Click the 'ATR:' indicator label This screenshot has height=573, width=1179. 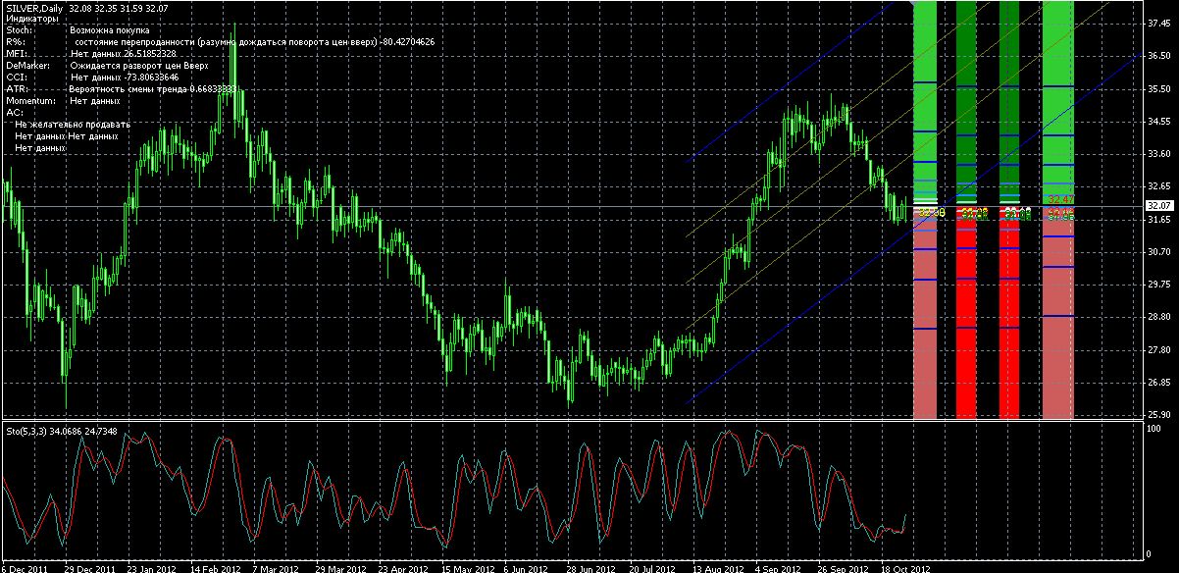pyautogui.click(x=15, y=89)
